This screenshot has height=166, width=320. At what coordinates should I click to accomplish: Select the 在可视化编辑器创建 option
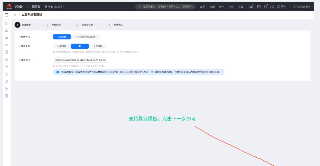[x=85, y=37]
